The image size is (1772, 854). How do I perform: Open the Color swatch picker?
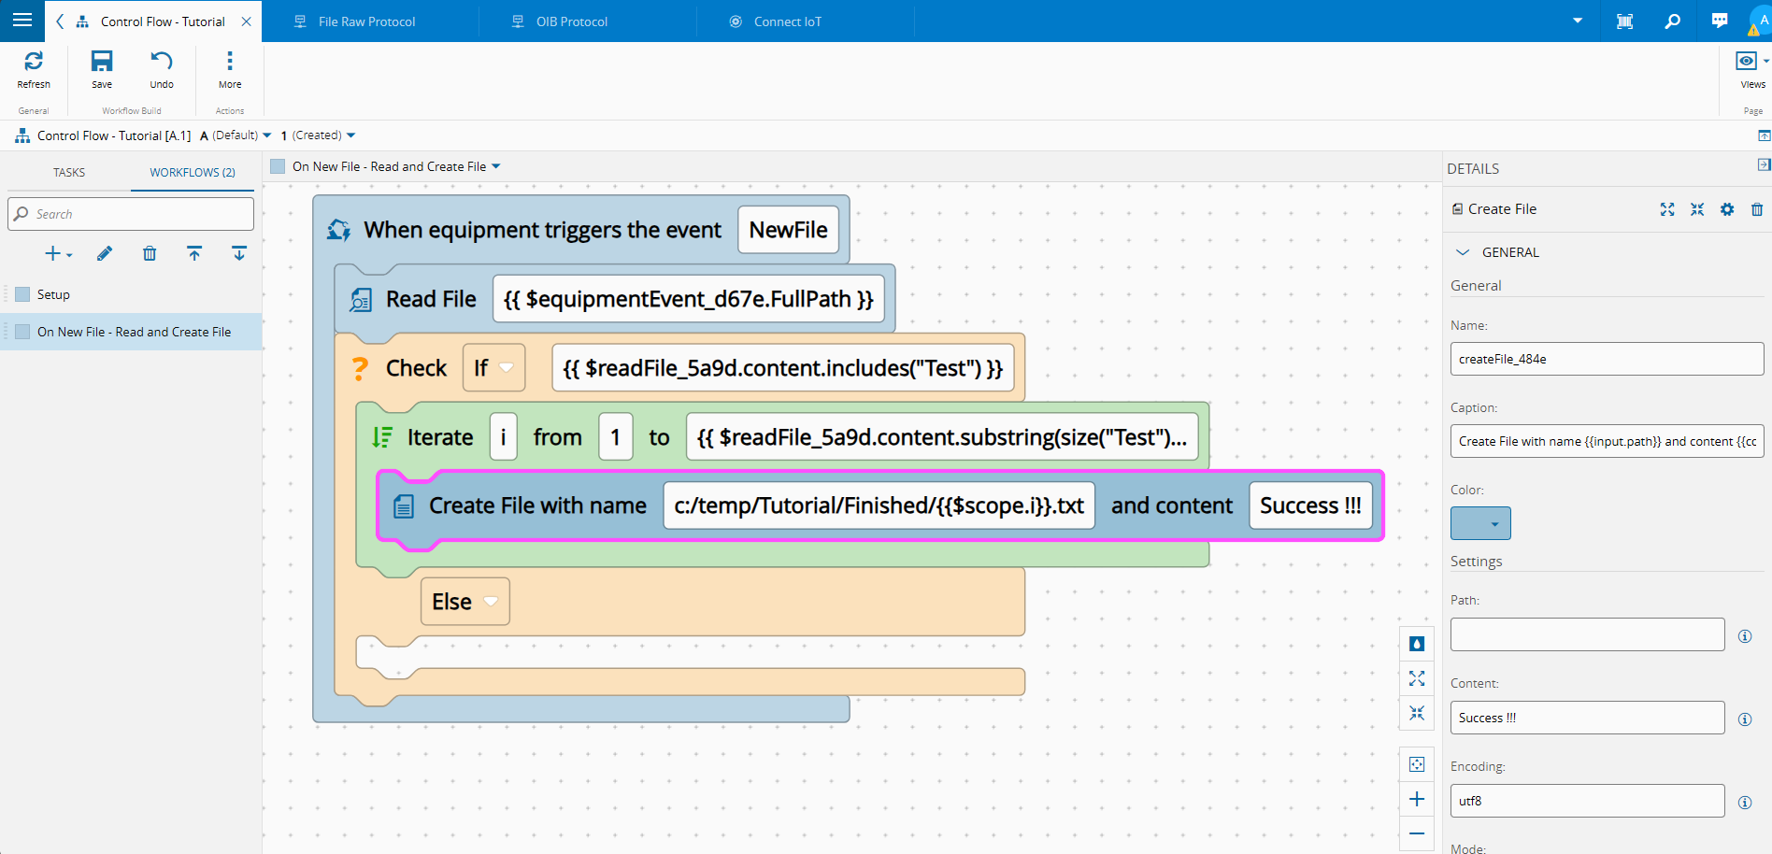coord(1480,523)
